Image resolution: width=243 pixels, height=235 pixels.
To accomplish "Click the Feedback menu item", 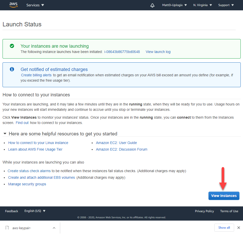I will click(11, 211).
